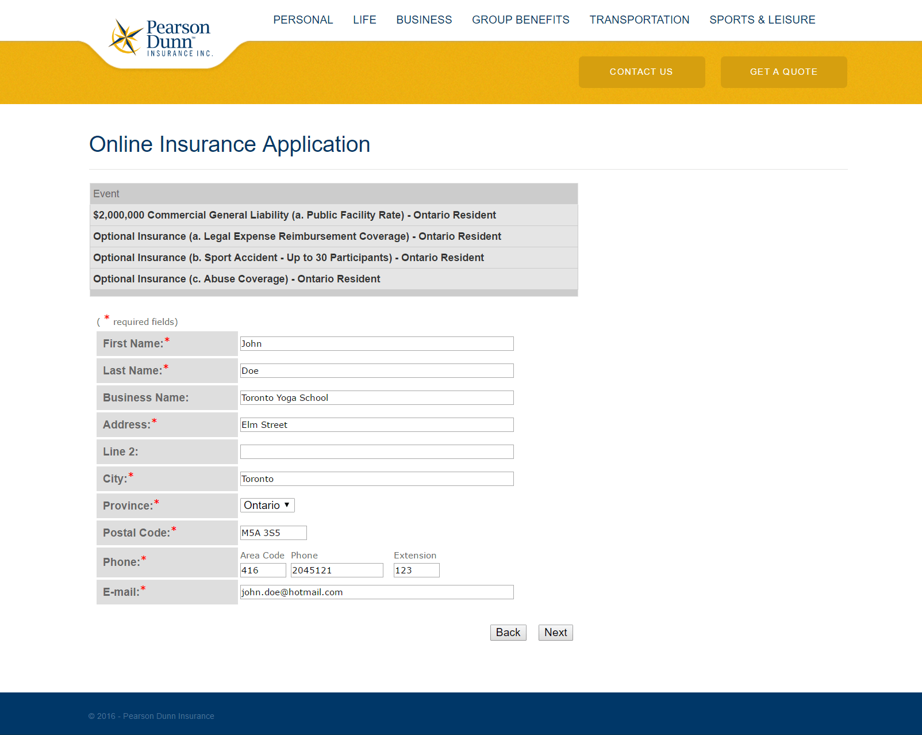Click the Online Insurance Application heading
This screenshot has width=922, height=735.
coord(230,144)
